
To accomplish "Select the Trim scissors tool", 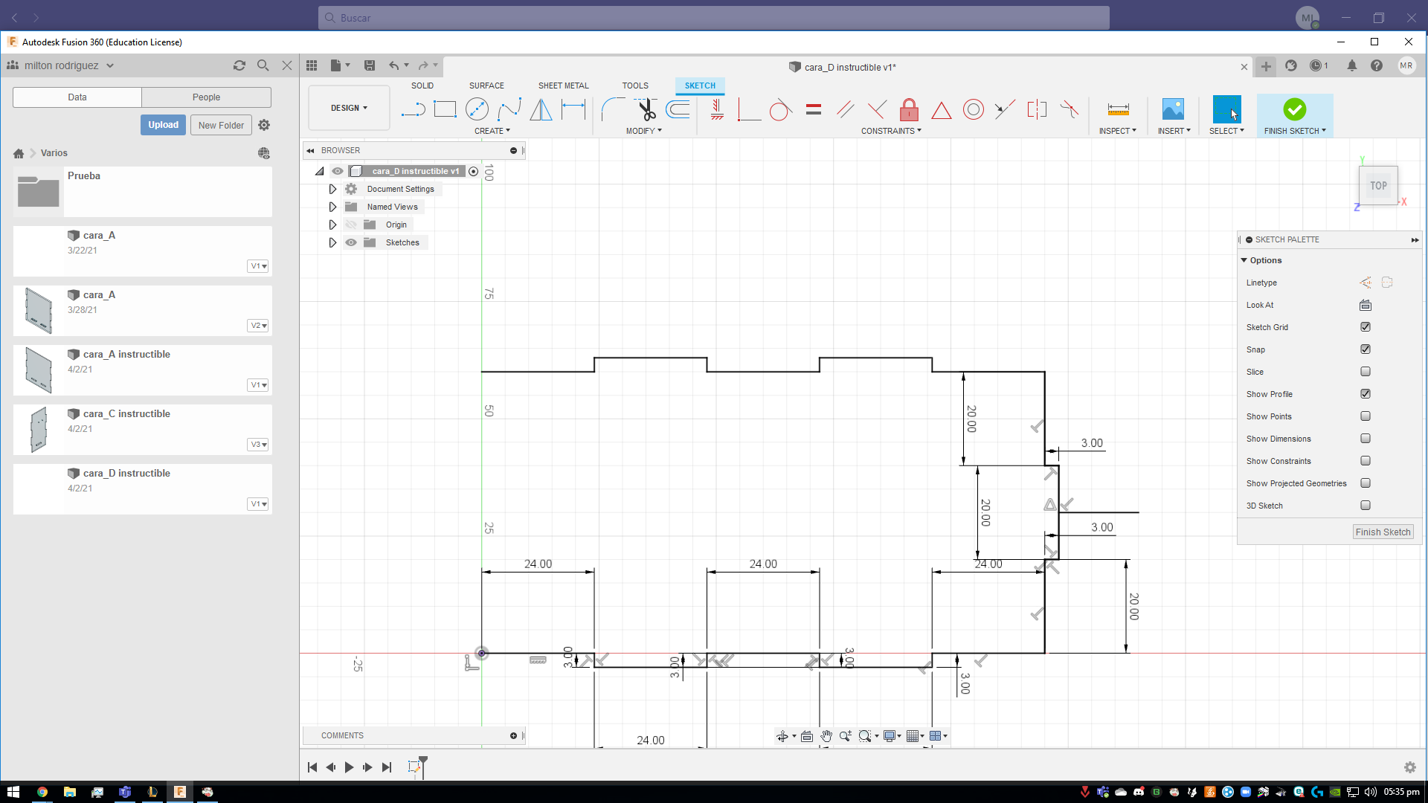I will pos(646,110).
